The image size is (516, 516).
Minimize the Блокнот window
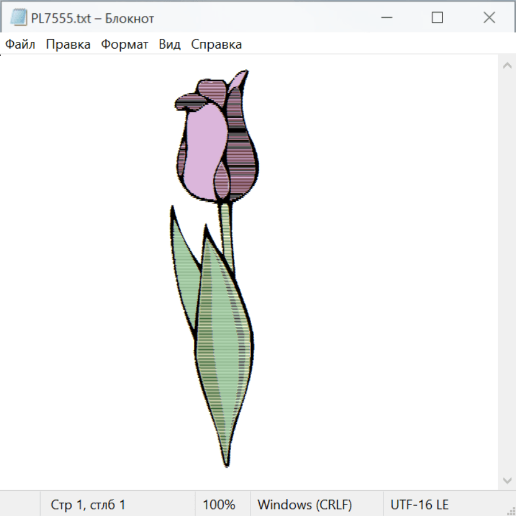point(386,18)
